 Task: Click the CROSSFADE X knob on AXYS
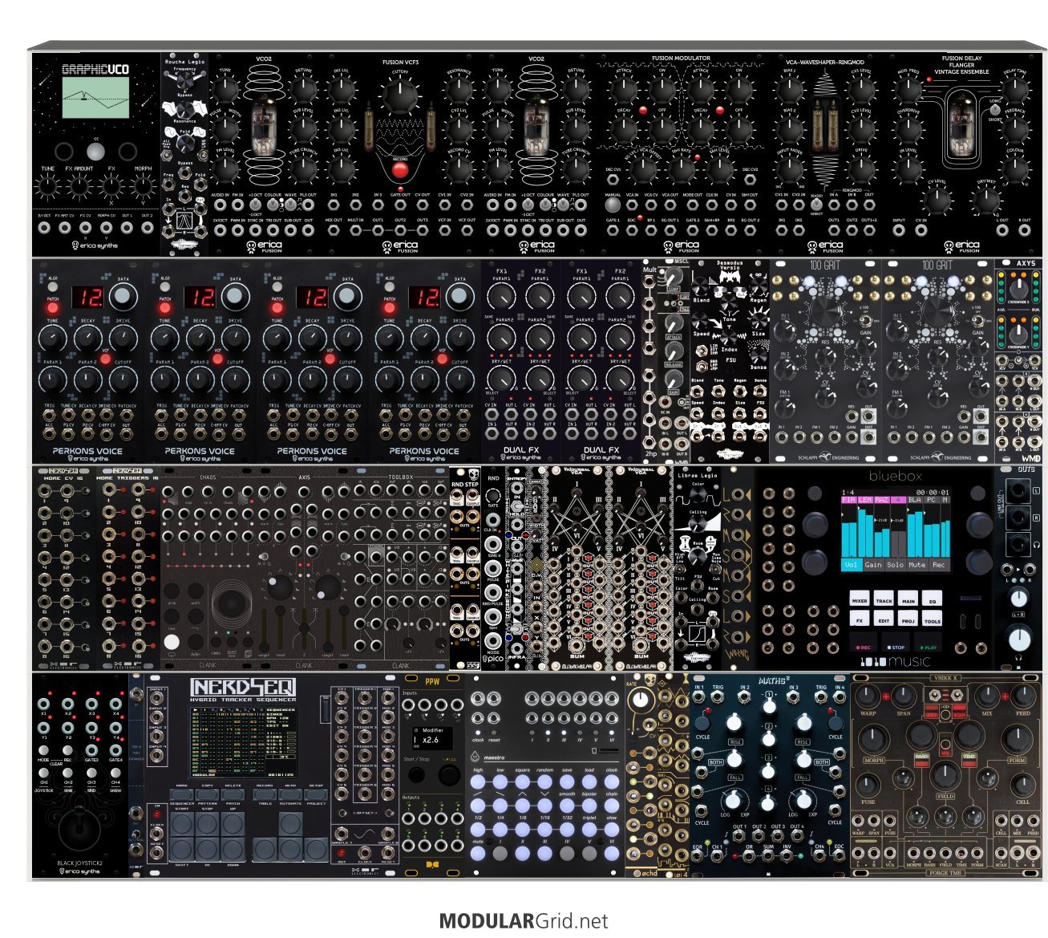coord(1019,290)
